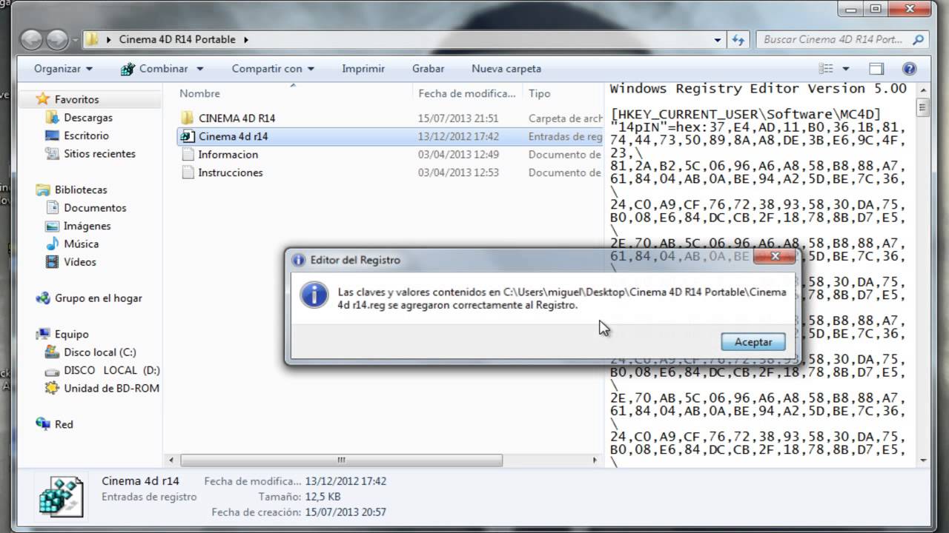Open the Combinar menu
Viewport: 949px width, 533px height.
pos(162,68)
